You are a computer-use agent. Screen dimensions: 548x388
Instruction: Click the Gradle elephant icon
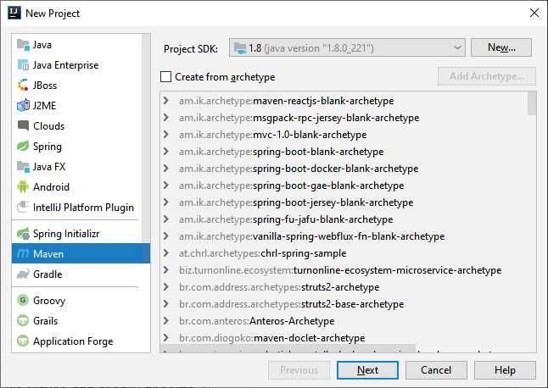click(24, 274)
